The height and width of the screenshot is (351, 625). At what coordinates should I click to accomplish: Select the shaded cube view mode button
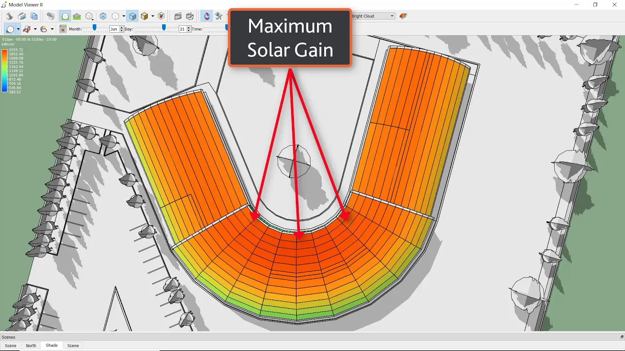(10, 29)
